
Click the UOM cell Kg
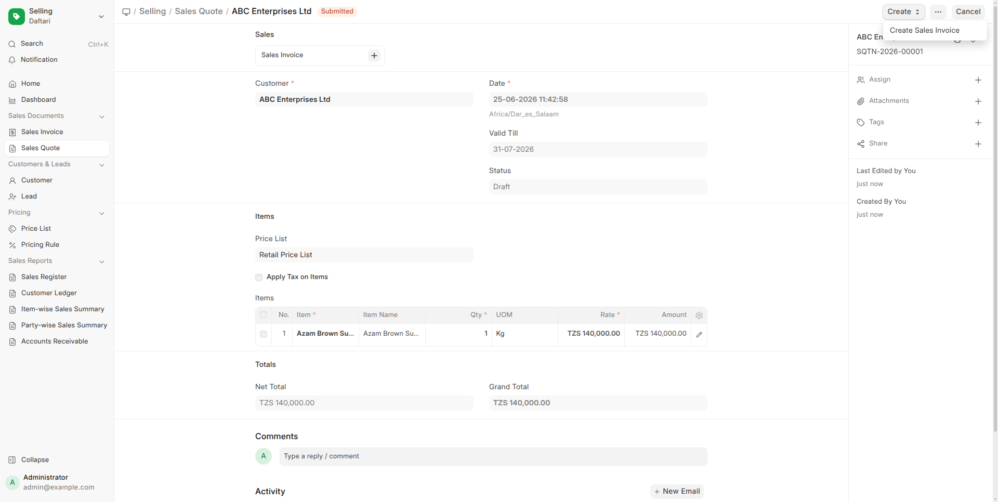525,334
